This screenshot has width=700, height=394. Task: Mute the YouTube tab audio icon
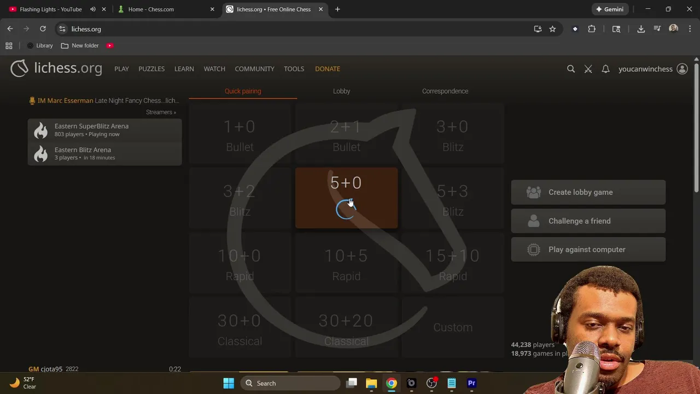[x=92, y=9]
